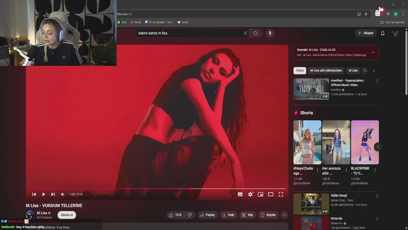Mute the video volume
Viewport: 408px width, 230px height.
point(63,194)
